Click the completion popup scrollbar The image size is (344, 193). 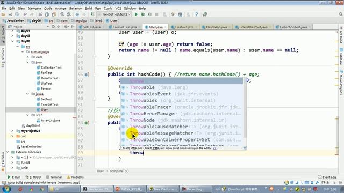click(245, 108)
